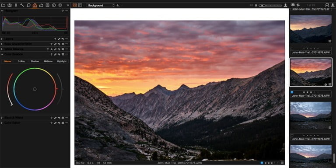
Task: Click the small person icon left of zoom slider
Action: point(256,5)
